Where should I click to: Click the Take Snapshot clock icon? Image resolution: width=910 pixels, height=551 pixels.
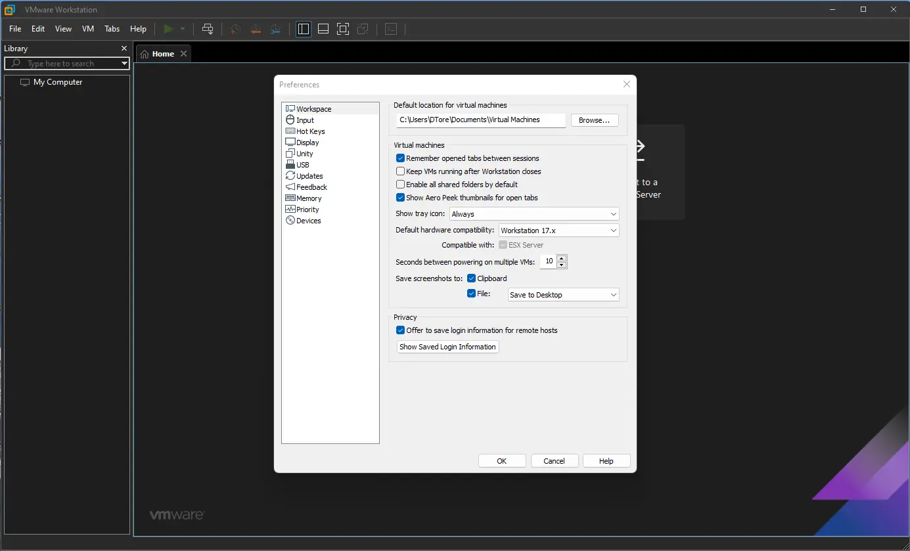click(235, 29)
